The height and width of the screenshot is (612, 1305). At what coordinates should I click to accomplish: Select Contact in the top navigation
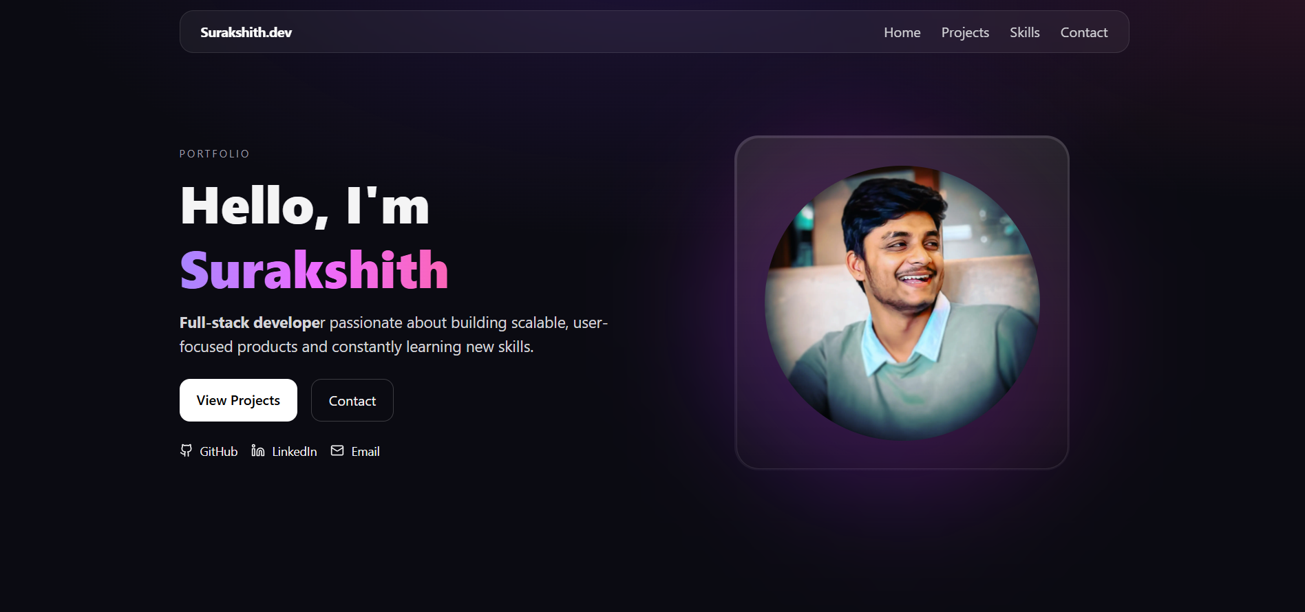click(x=1084, y=32)
